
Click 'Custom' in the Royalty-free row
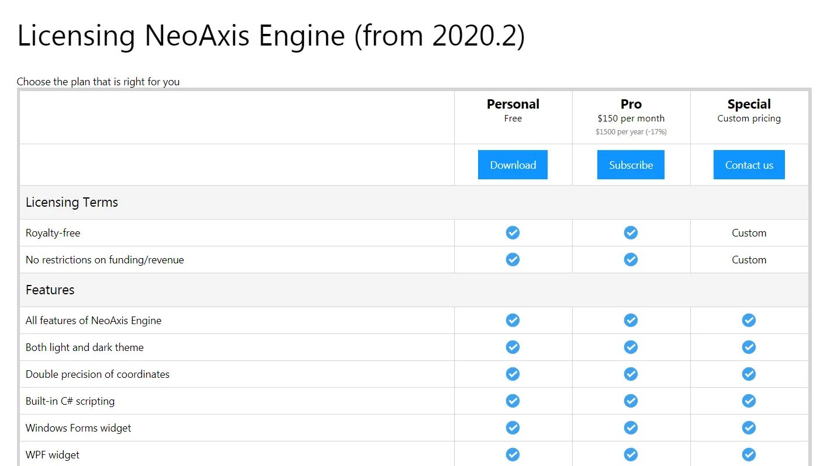point(749,233)
